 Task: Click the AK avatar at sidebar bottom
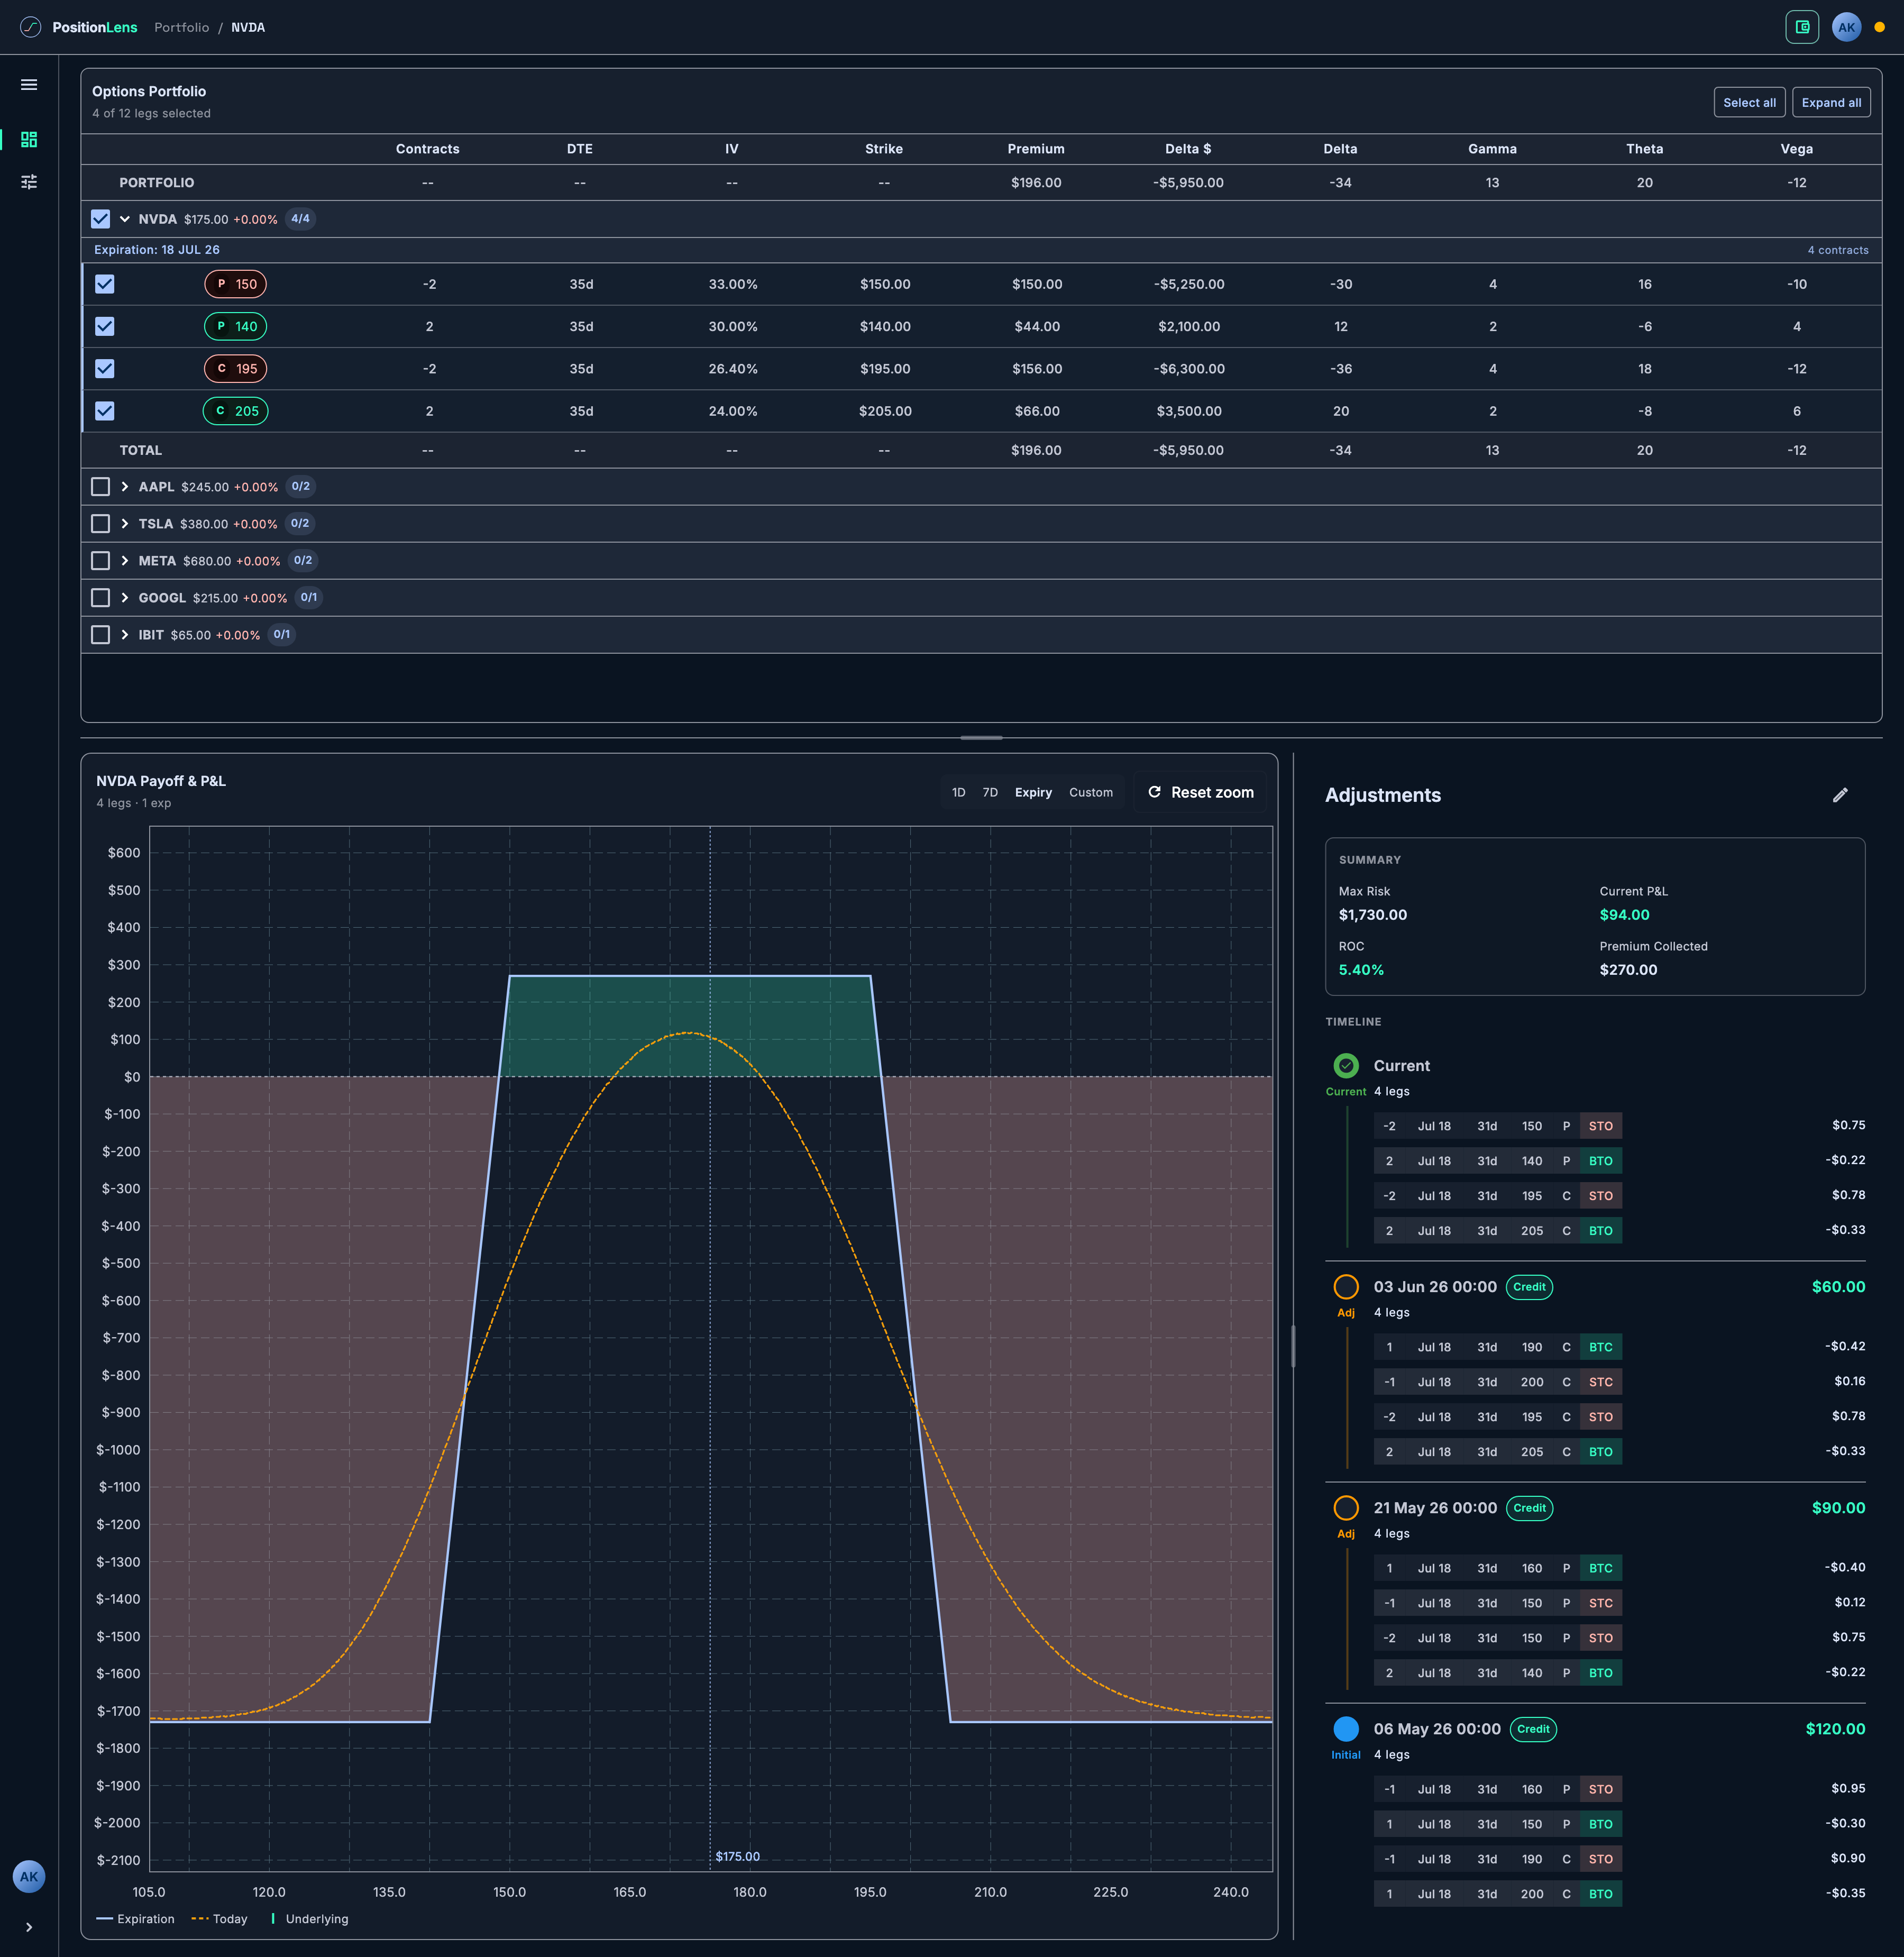(x=29, y=1876)
